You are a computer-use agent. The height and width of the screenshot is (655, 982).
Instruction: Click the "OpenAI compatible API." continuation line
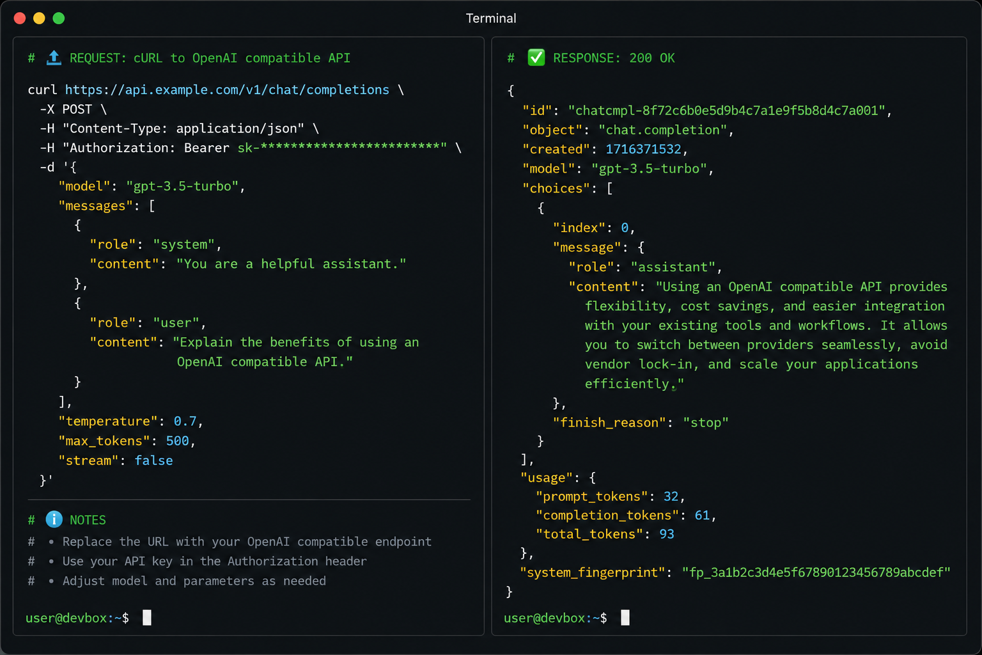click(265, 361)
